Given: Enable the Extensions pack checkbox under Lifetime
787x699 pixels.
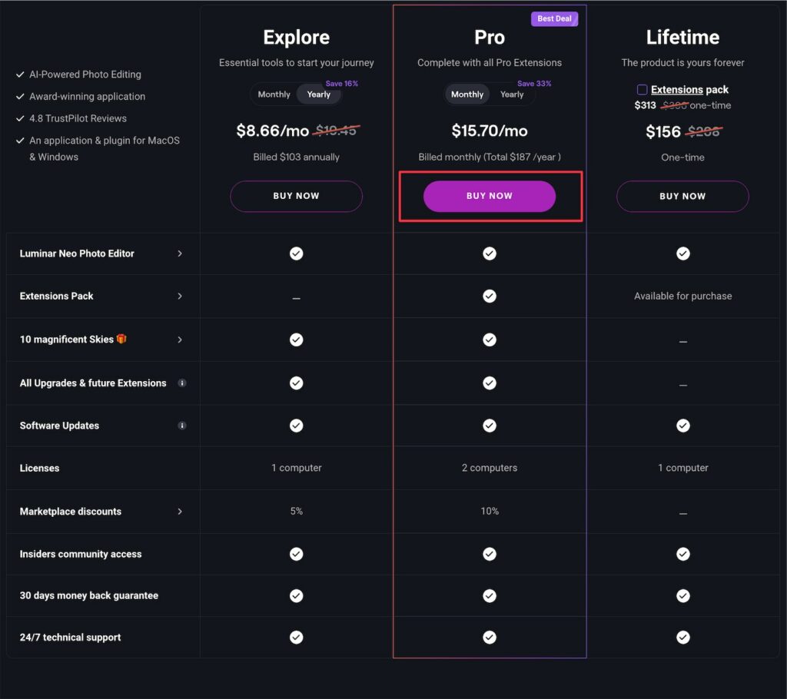Looking at the screenshot, I should point(642,89).
